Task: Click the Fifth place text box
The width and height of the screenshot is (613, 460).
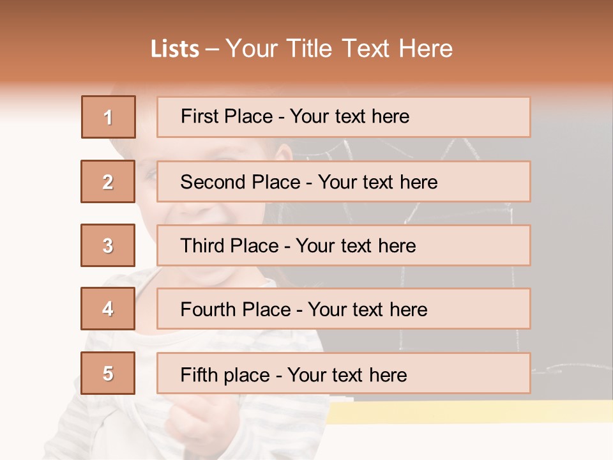Action: [344, 373]
